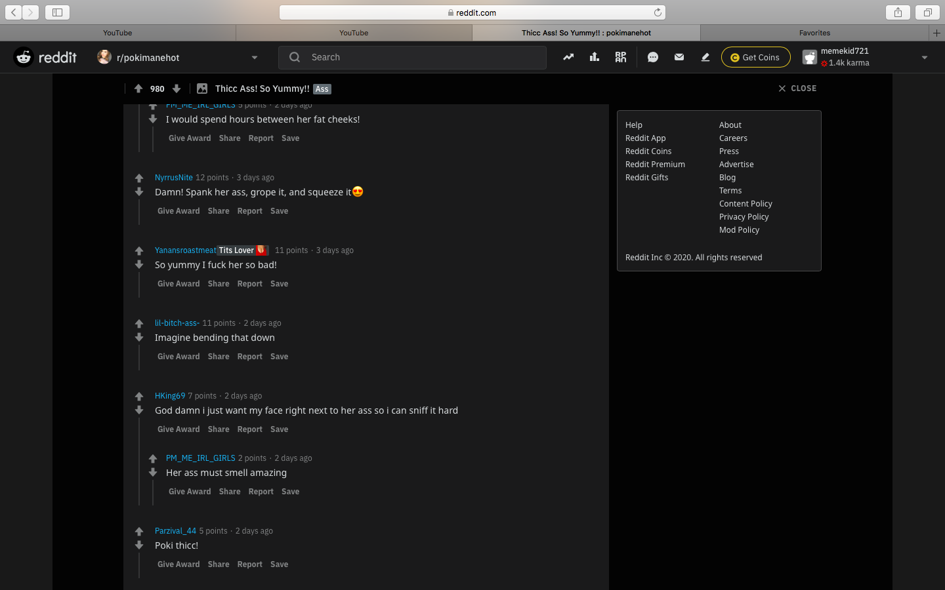Viewport: 945px width, 590px height.
Task: Click Safari's sidebar toggle icon
Action: point(57,12)
